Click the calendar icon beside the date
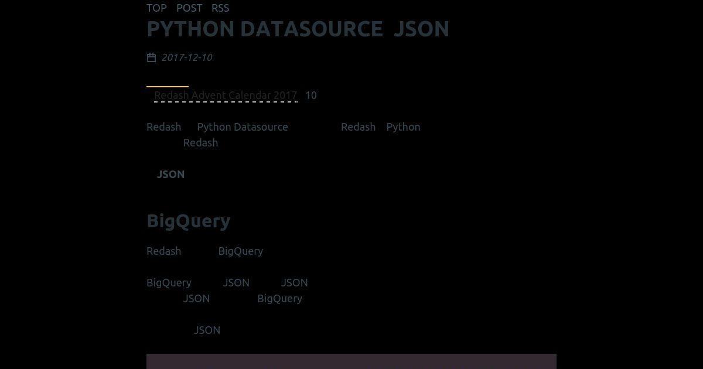Viewport: 703px width, 369px height. tap(151, 57)
